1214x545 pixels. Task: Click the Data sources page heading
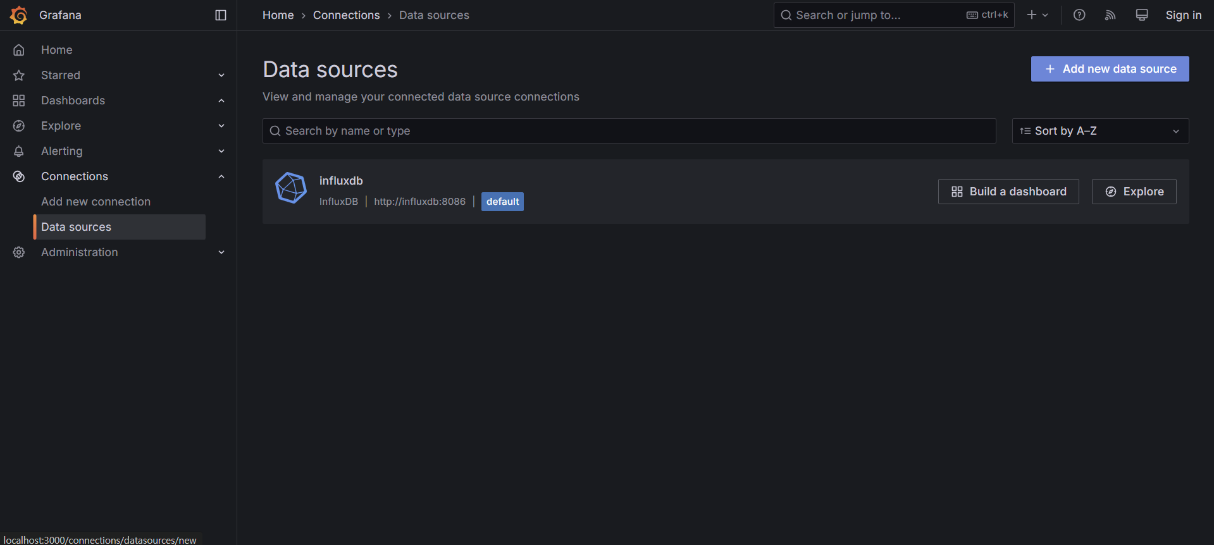click(330, 70)
